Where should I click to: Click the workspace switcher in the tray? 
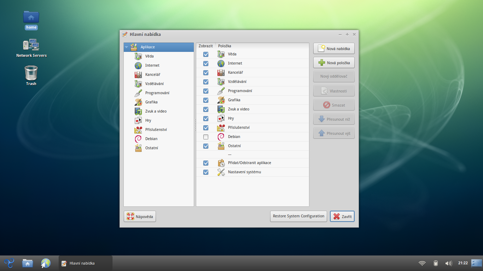coord(477,263)
